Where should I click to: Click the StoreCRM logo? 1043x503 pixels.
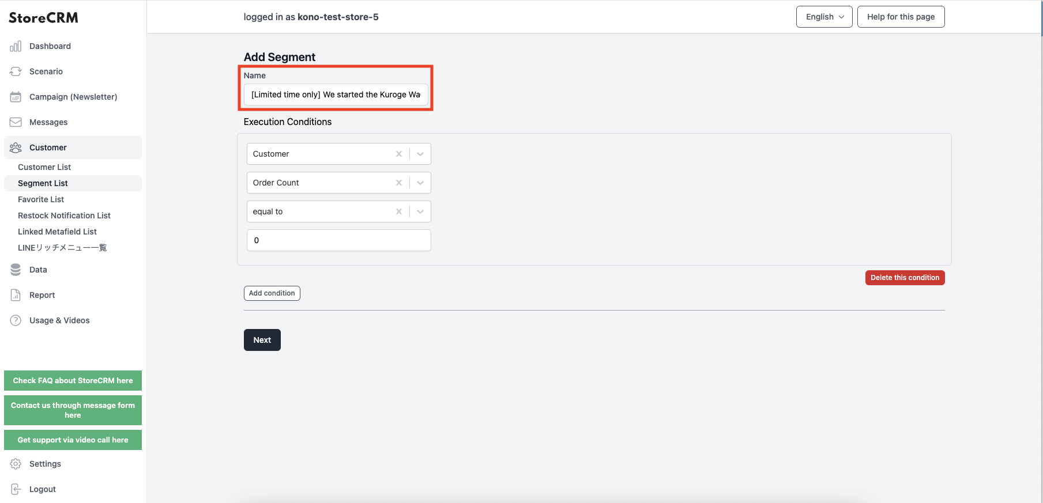pyautogui.click(x=43, y=18)
